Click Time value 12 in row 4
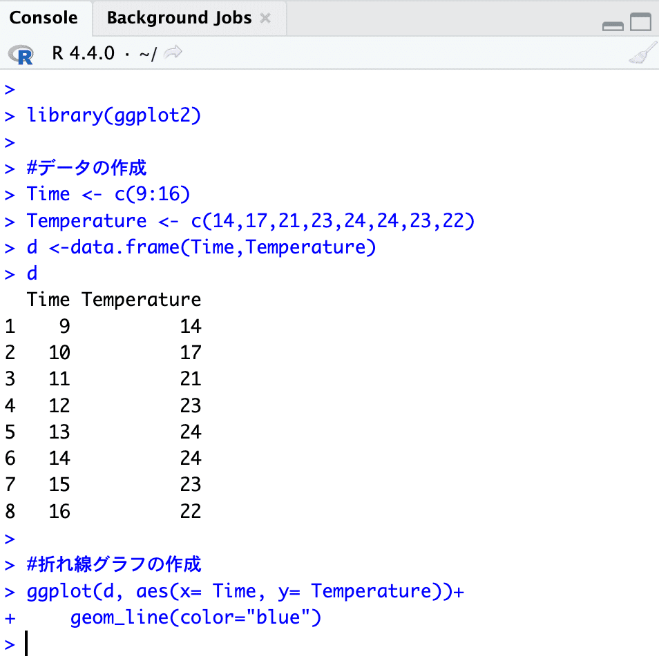The width and height of the screenshot is (659, 663). point(59,405)
